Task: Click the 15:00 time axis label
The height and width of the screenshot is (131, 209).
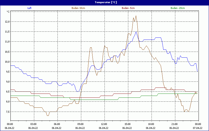Action: pos(127,124)
